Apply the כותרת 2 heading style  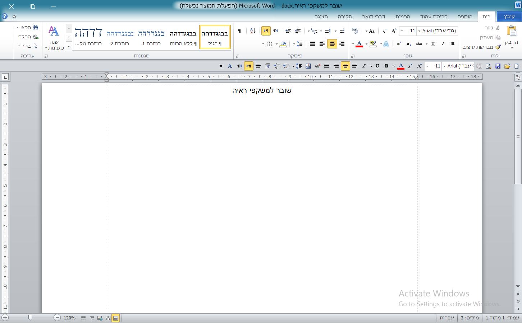click(120, 37)
